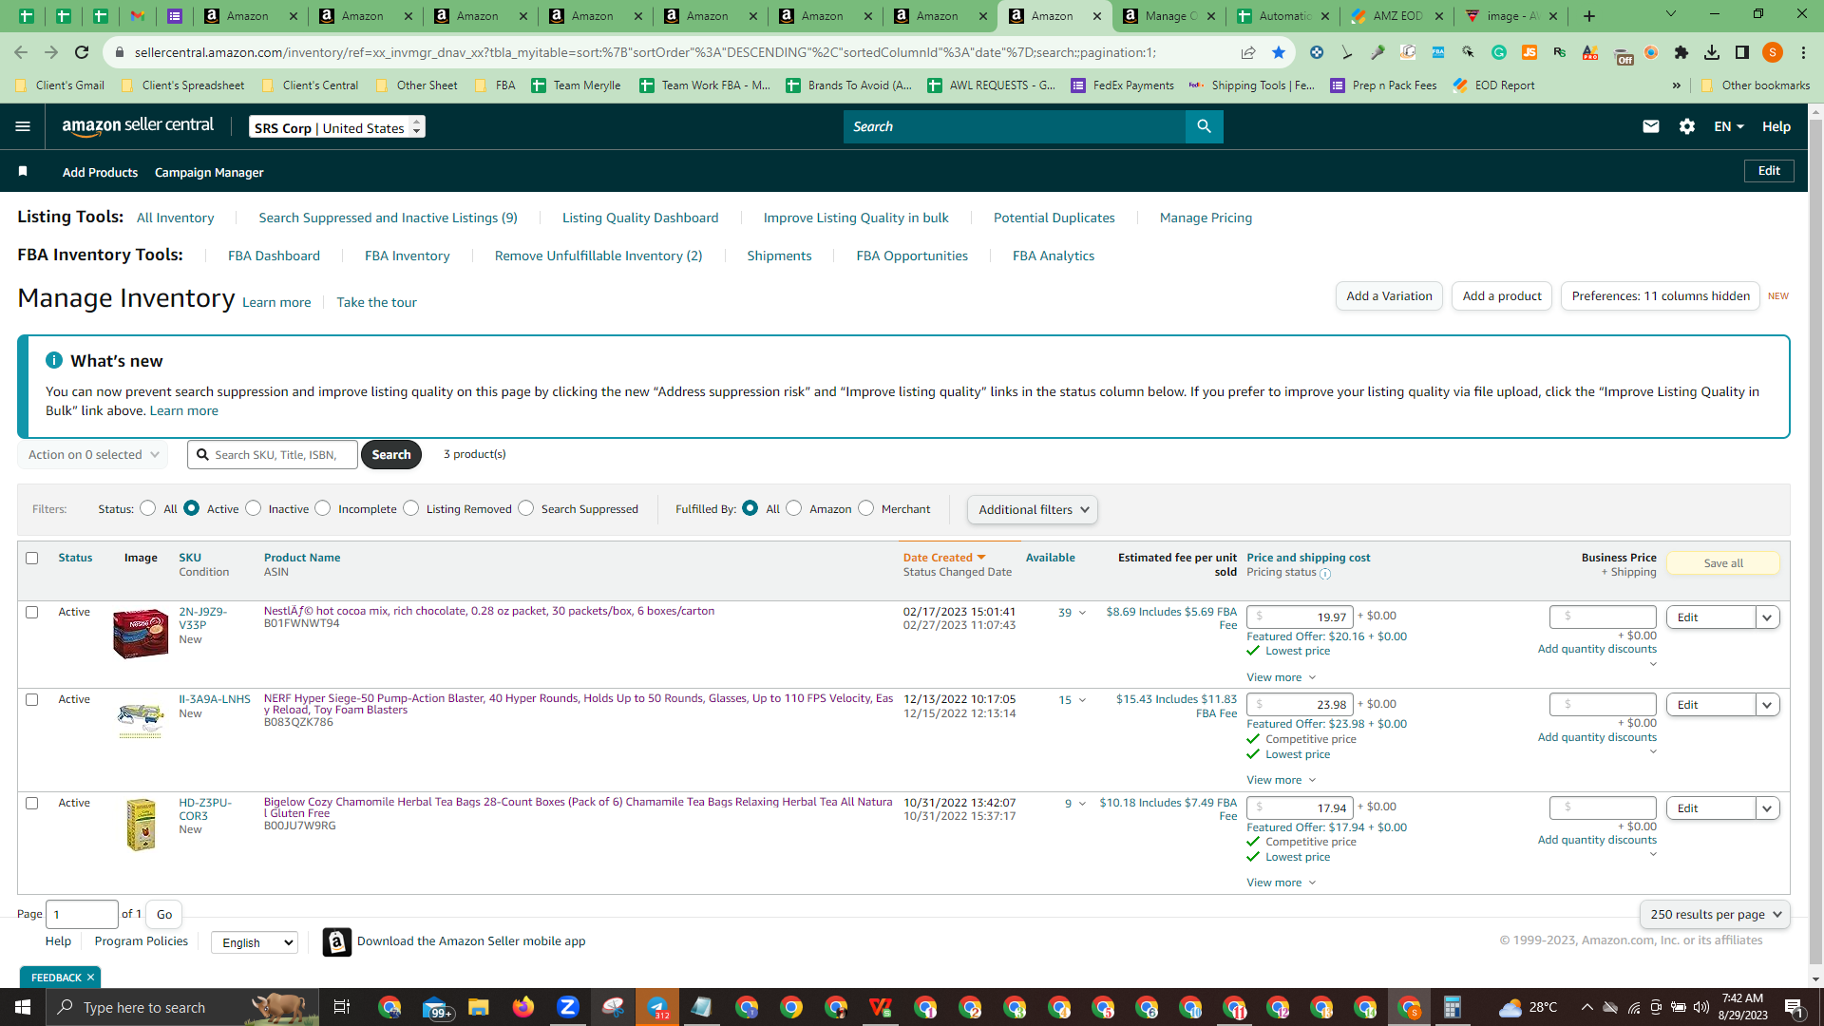This screenshot has height=1026, width=1824.
Task: Open Search Suppressed and Inactive Listings (9)
Action: (388, 218)
